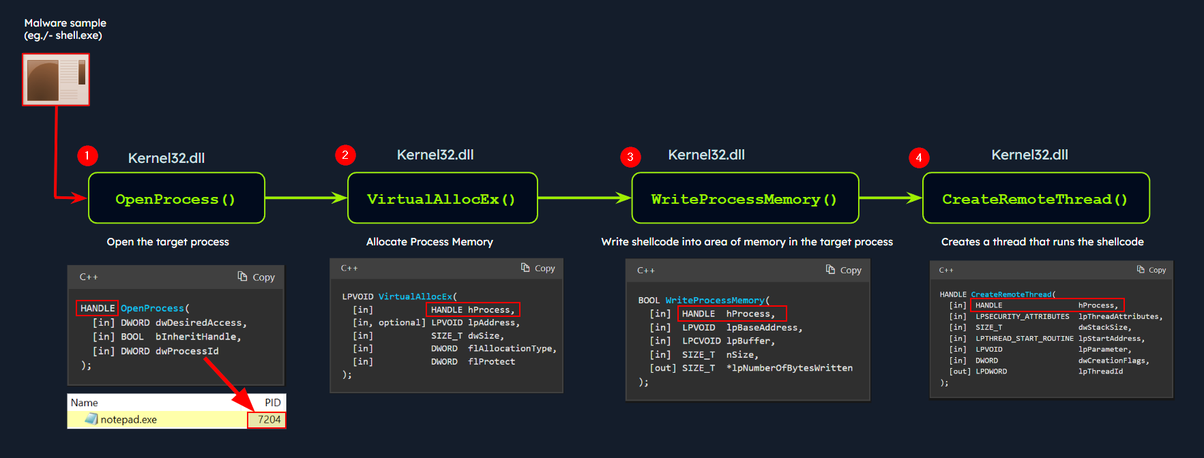The height and width of the screenshot is (458, 1204).
Task: Select the green VirtualAllocEx() box
Action: point(442,198)
